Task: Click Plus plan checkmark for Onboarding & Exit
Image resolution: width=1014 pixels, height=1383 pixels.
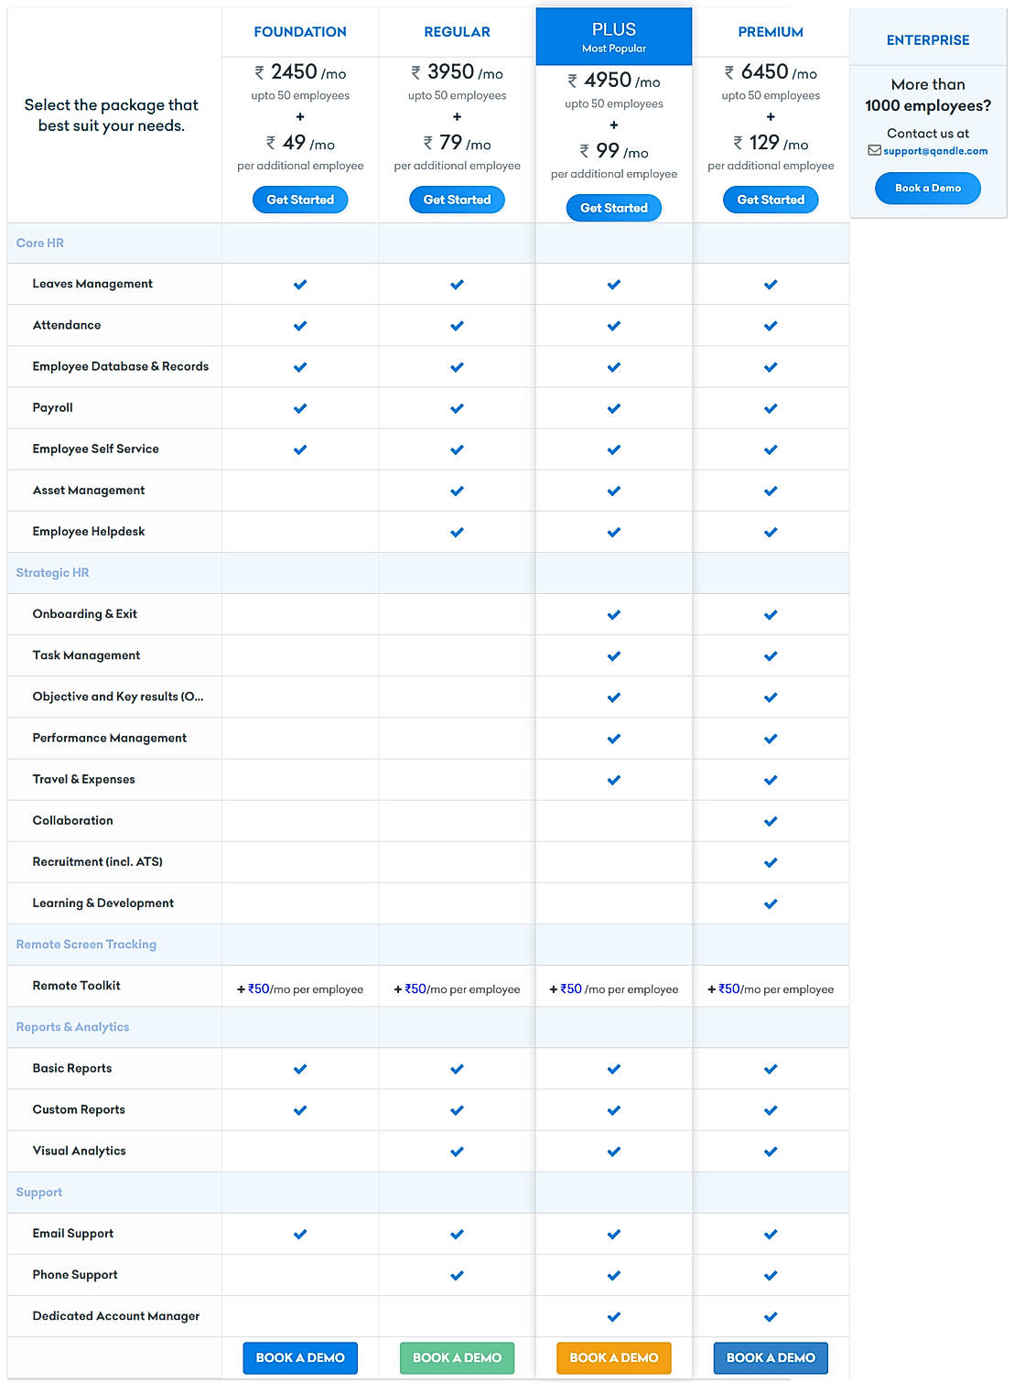Action: point(614,615)
